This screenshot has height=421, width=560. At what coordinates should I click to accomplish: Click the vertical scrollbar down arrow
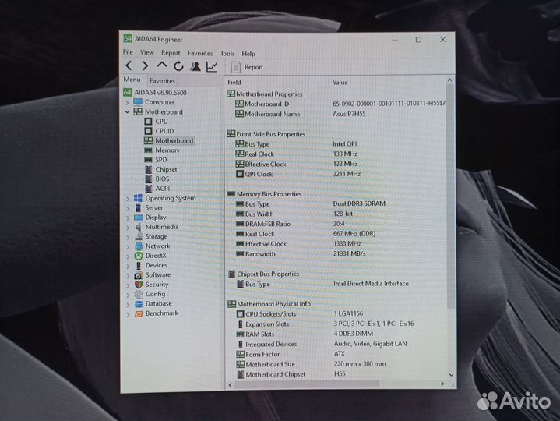pos(451,375)
